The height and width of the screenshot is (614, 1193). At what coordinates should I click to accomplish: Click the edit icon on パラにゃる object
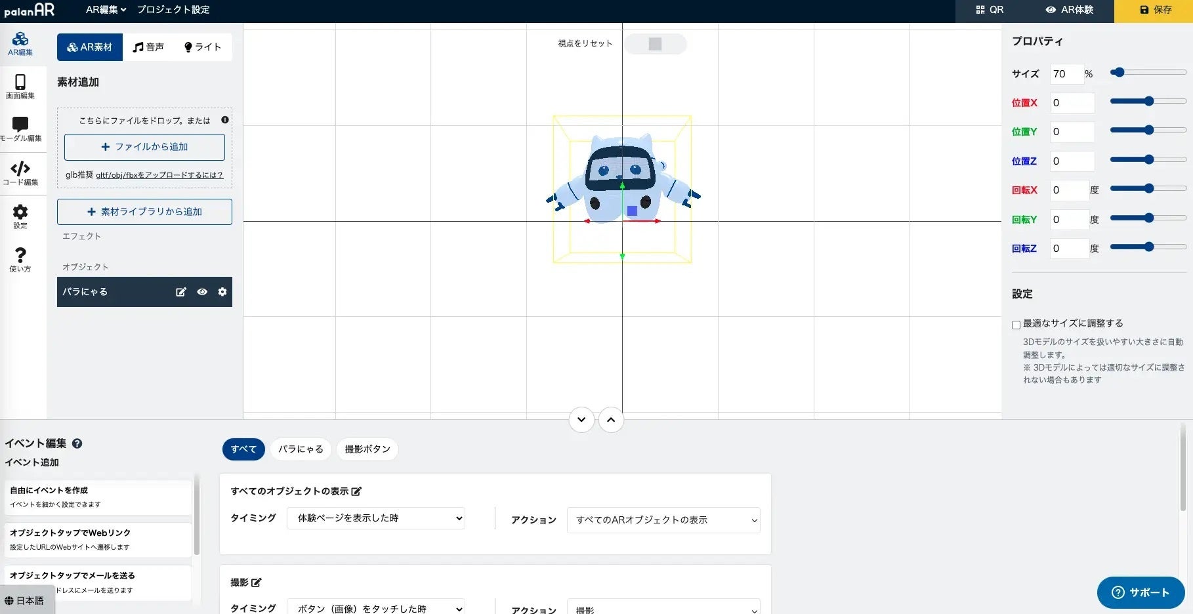point(181,292)
